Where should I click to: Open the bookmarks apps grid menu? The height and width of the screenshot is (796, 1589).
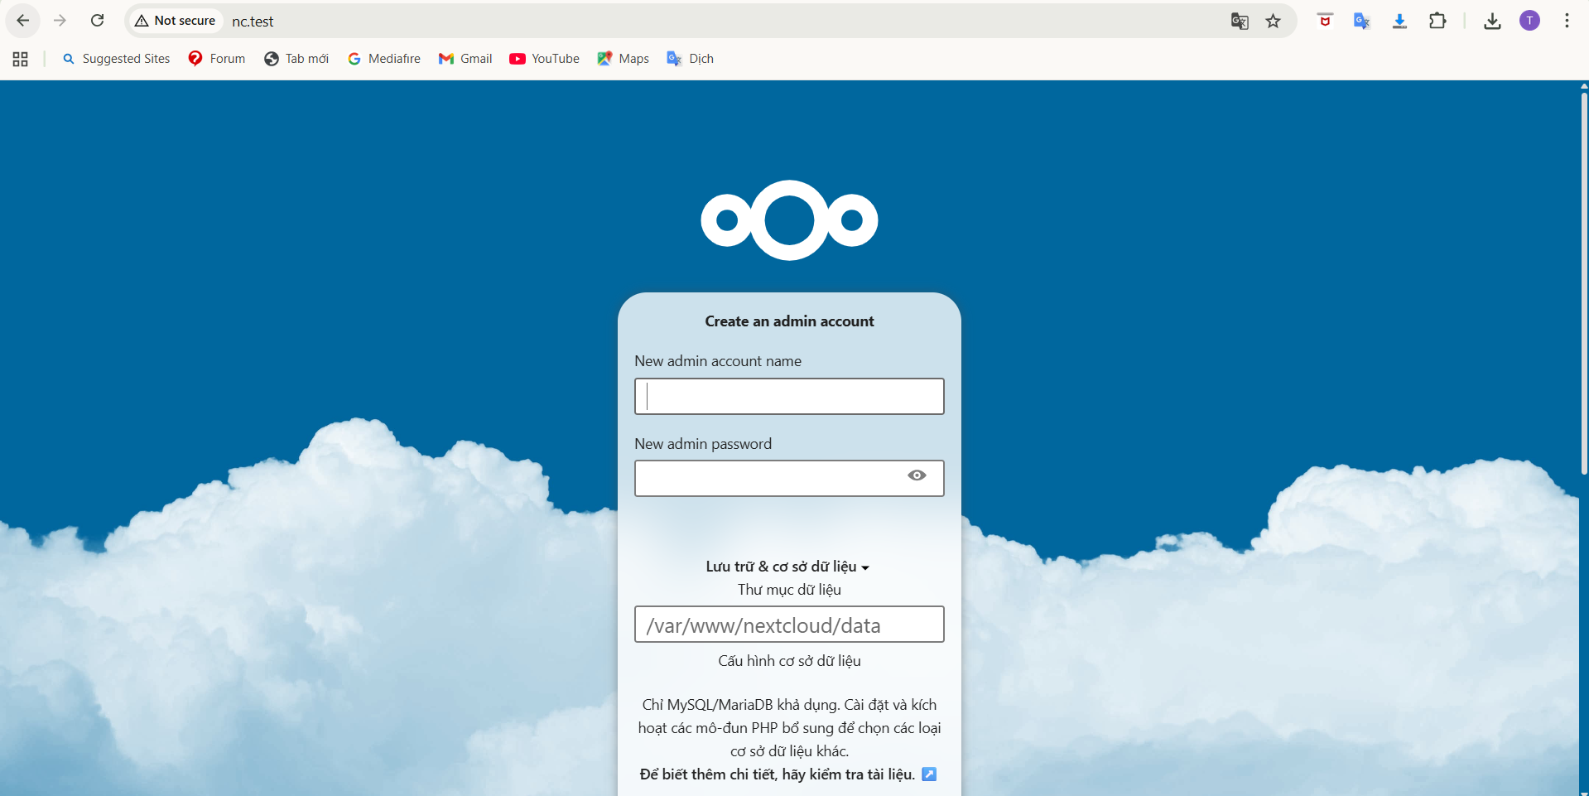20,58
